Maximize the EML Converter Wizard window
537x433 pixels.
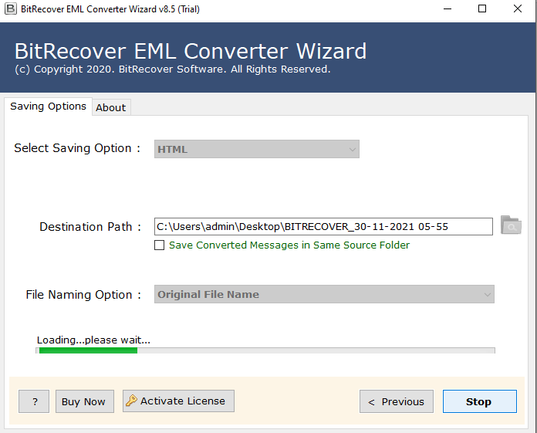coord(482,8)
